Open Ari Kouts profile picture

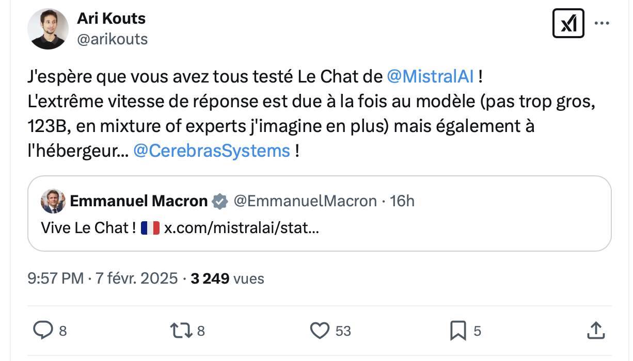click(x=48, y=29)
